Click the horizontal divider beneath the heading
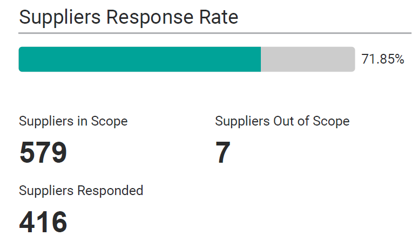418x243 pixels. point(215,33)
